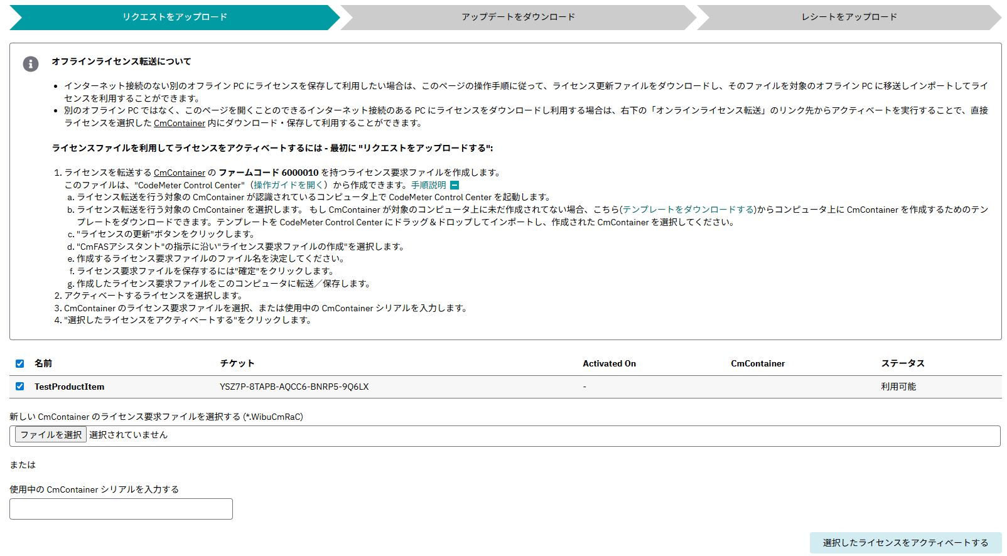Toggle the select-all checkbox in the table header
Image resolution: width=1007 pixels, height=556 pixels.
click(x=20, y=364)
